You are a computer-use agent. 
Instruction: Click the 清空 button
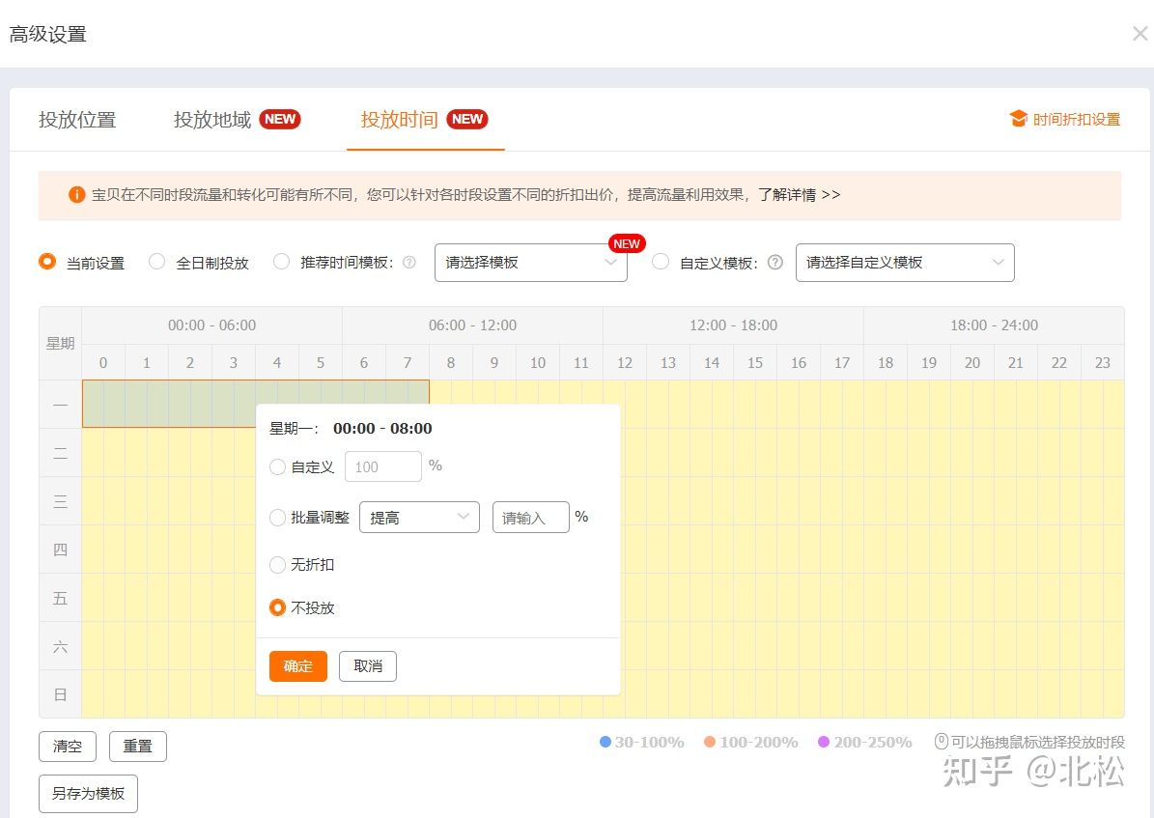point(68,747)
